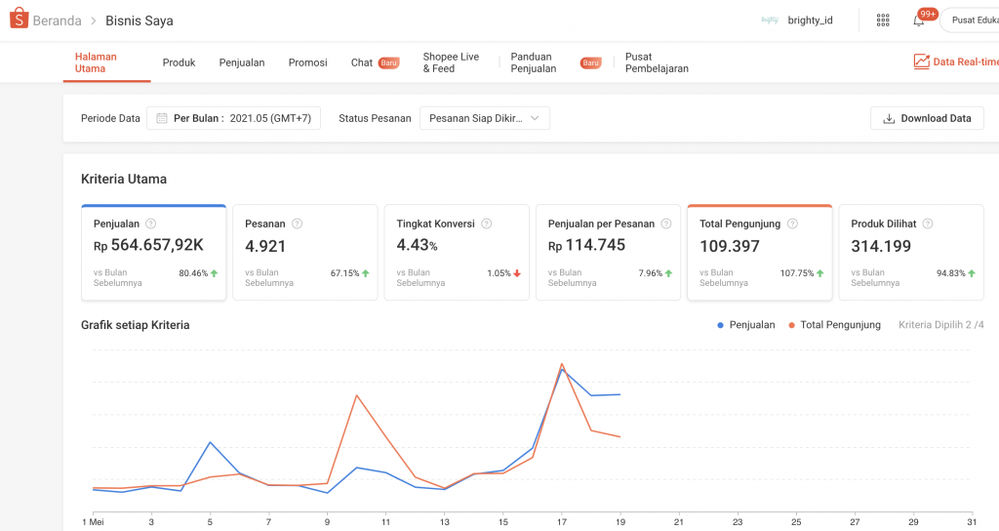Switch to the Shopee Live & Feed tab
The image size is (999, 531).
tap(451, 62)
